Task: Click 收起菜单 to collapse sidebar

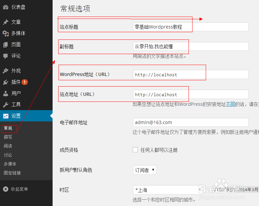Action: (20, 189)
